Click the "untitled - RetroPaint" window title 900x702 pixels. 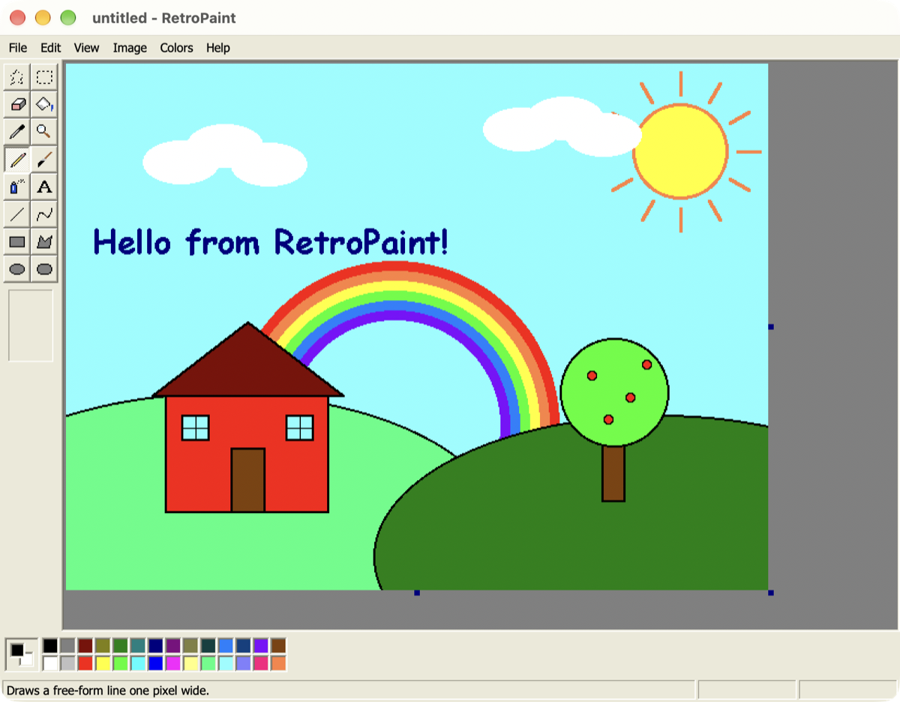[x=164, y=18]
